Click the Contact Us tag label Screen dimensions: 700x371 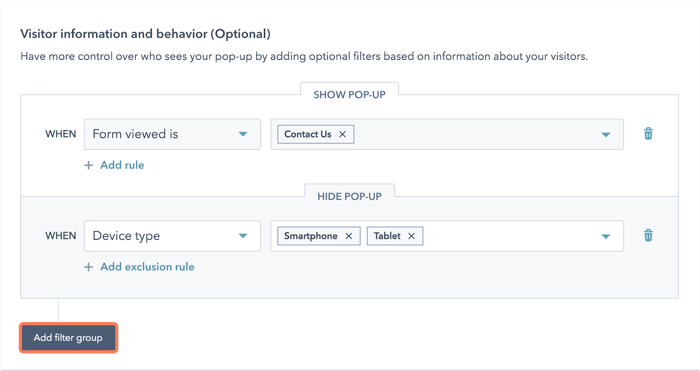[x=308, y=134]
